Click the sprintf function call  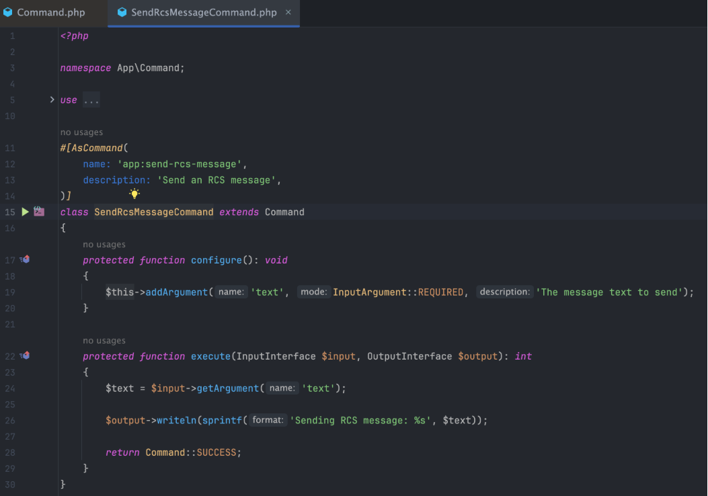[x=222, y=421]
